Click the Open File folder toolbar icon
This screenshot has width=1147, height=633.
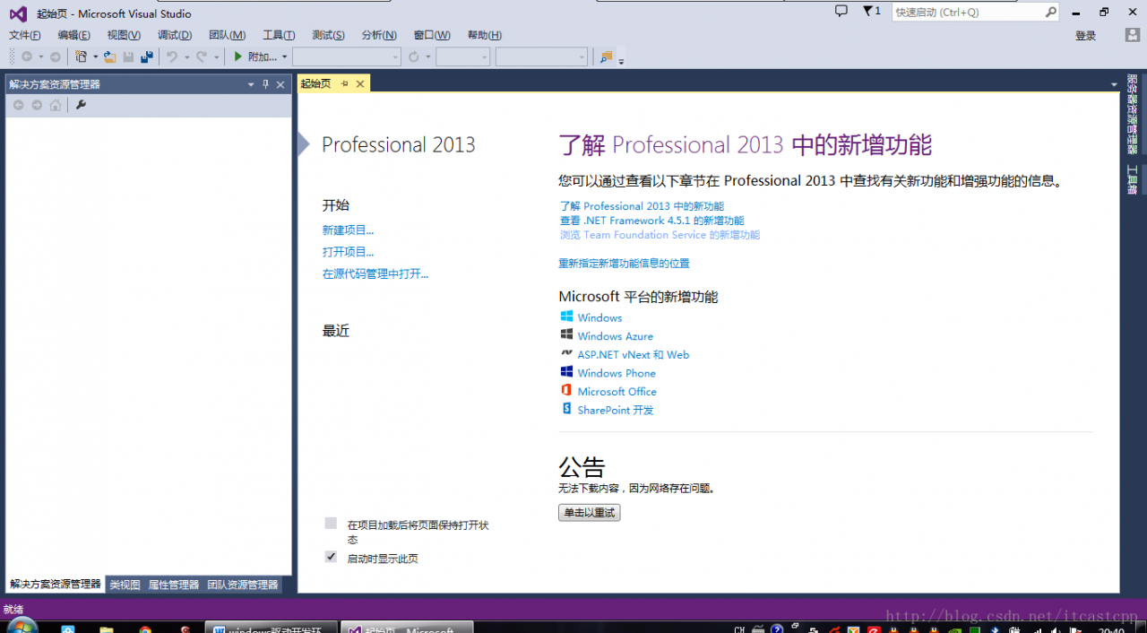pos(109,56)
